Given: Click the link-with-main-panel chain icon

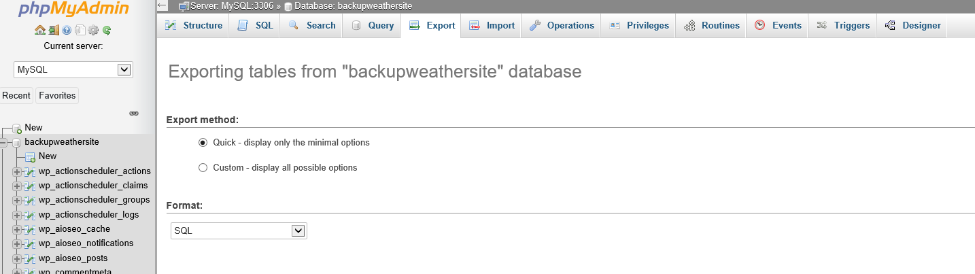Looking at the screenshot, I should click(134, 113).
